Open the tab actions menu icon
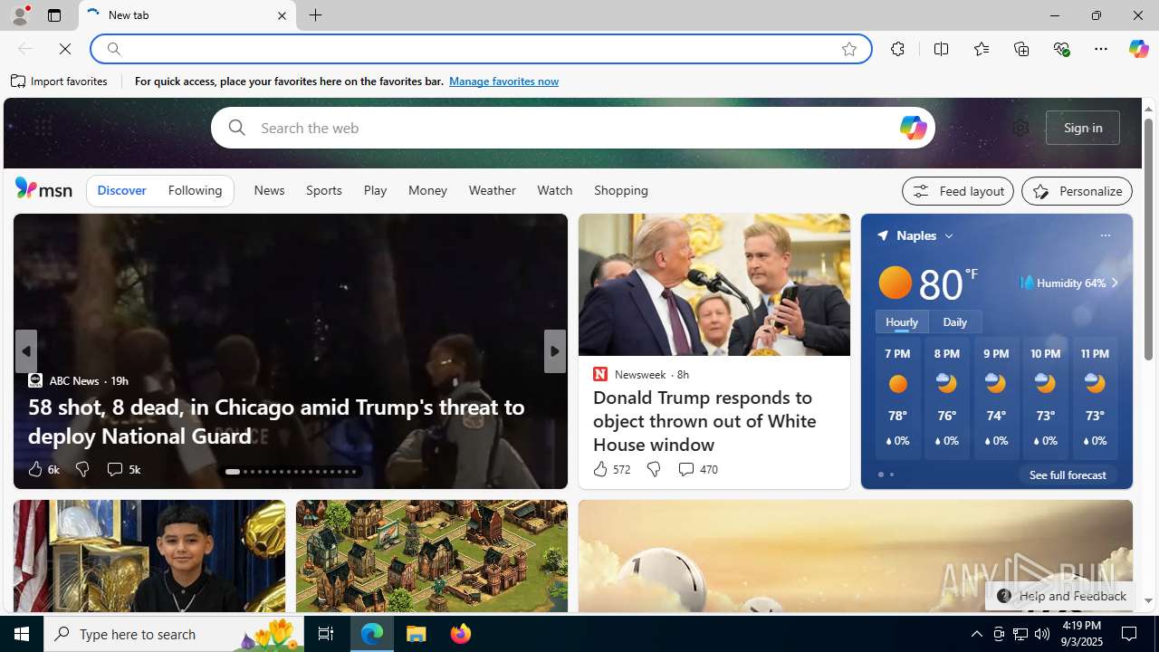1159x652 pixels. click(x=54, y=15)
